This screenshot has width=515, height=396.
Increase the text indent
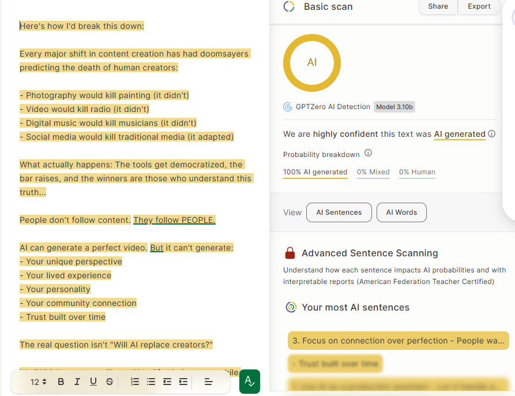(183, 382)
